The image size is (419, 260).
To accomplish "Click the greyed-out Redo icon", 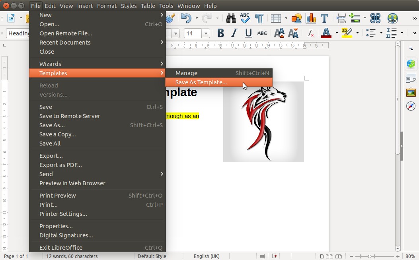I will coord(207,18).
